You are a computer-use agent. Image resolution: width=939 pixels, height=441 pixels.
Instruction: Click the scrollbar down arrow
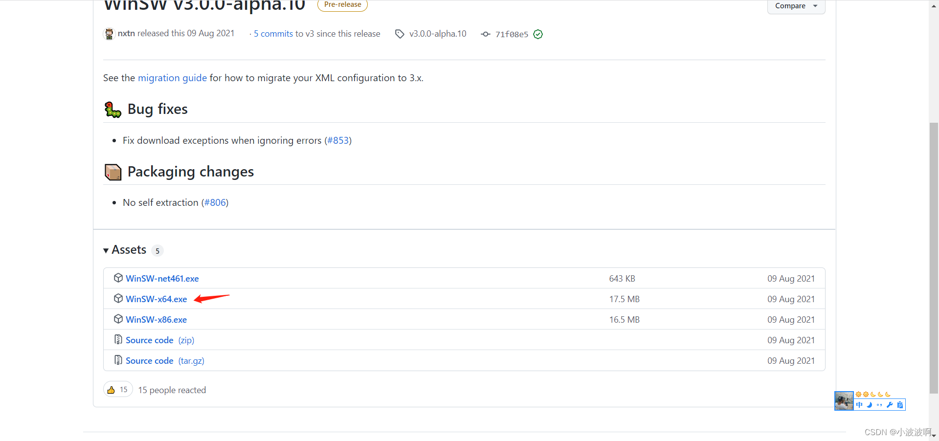934,436
